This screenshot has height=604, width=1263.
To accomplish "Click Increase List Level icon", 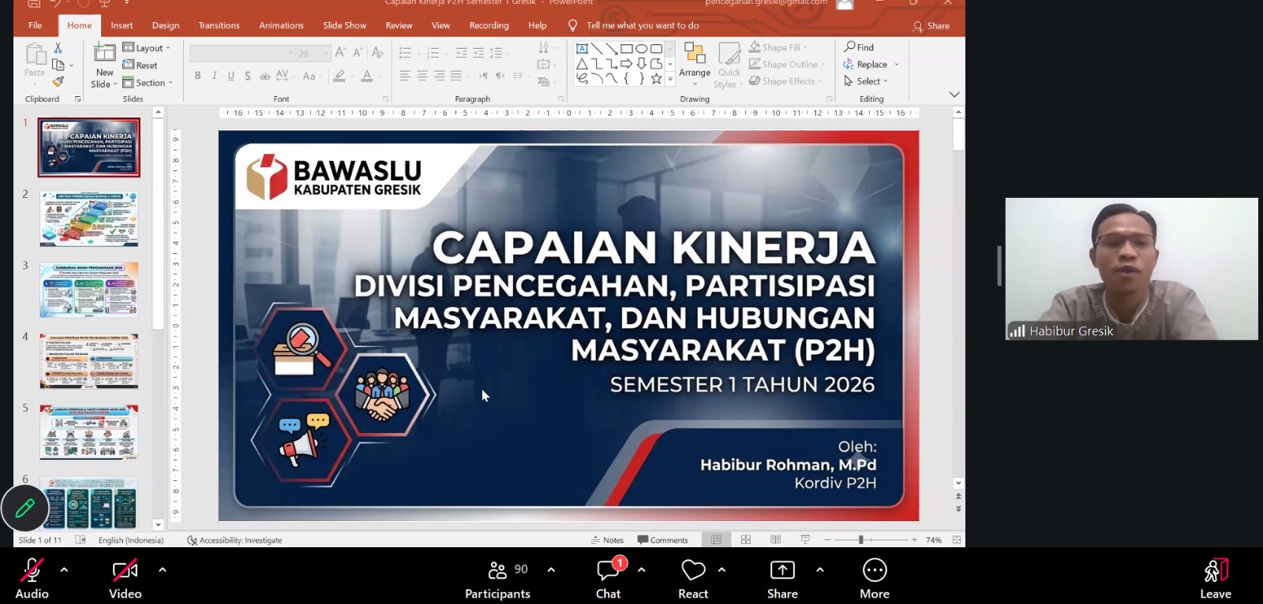I will pos(478,53).
